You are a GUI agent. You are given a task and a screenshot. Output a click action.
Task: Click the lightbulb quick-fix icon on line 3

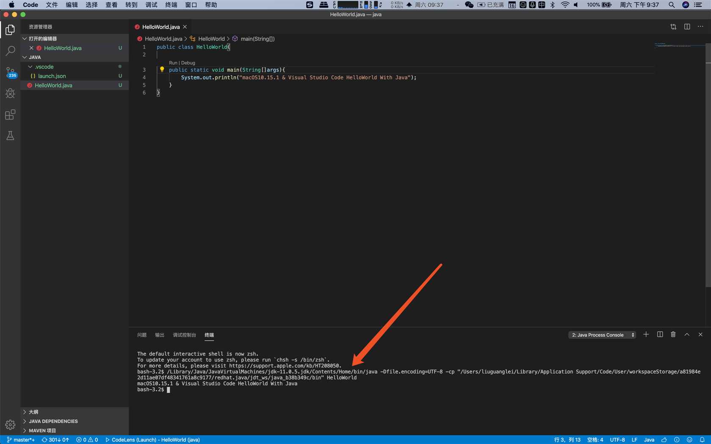pyautogui.click(x=162, y=69)
